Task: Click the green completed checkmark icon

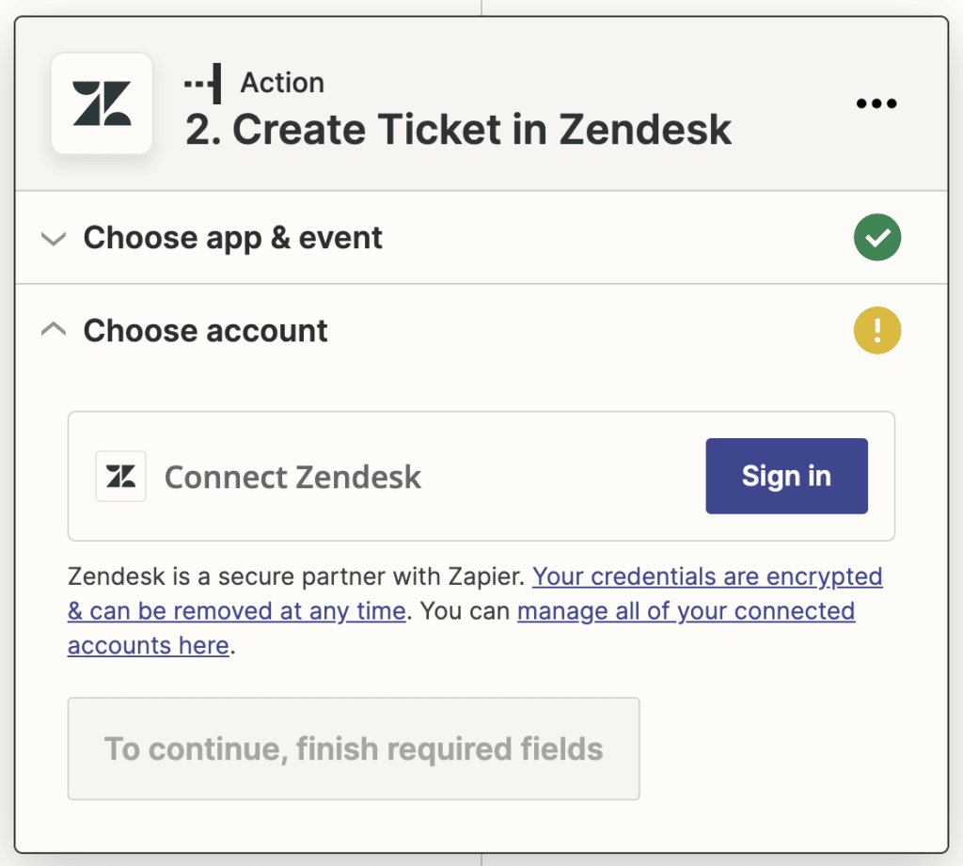Action: point(877,237)
